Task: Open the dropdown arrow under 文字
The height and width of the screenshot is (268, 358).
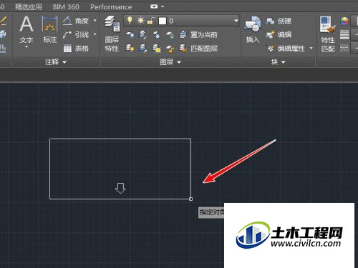Action: click(26, 47)
